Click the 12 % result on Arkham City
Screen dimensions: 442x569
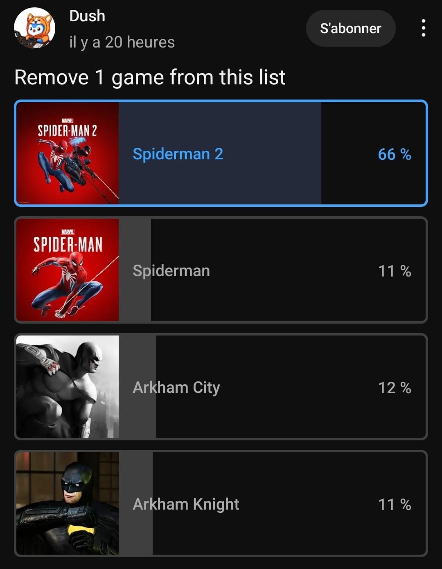click(395, 388)
